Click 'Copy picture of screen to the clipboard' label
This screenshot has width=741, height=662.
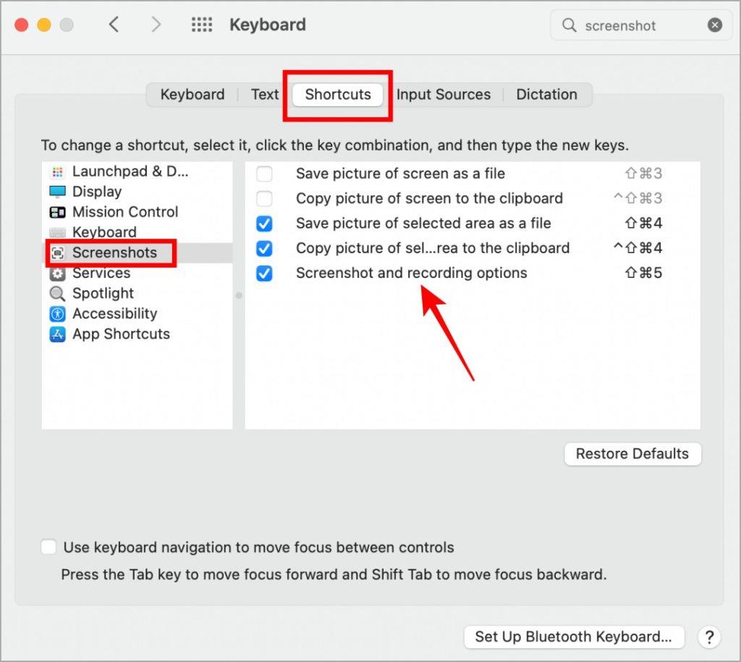click(x=429, y=198)
